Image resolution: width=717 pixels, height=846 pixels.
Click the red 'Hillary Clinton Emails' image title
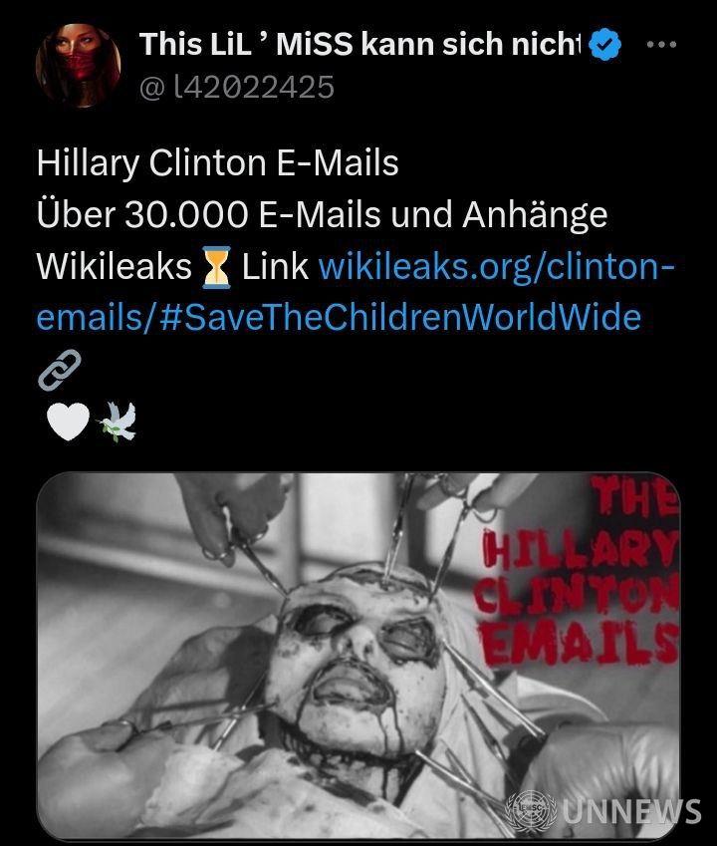[579, 572]
